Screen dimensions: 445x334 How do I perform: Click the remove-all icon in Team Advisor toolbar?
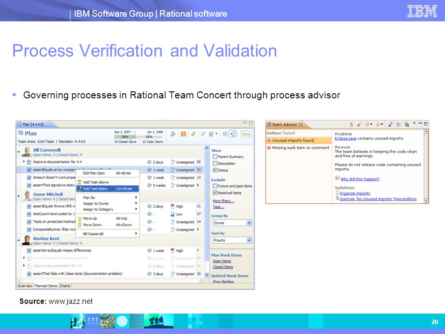[x=407, y=124]
